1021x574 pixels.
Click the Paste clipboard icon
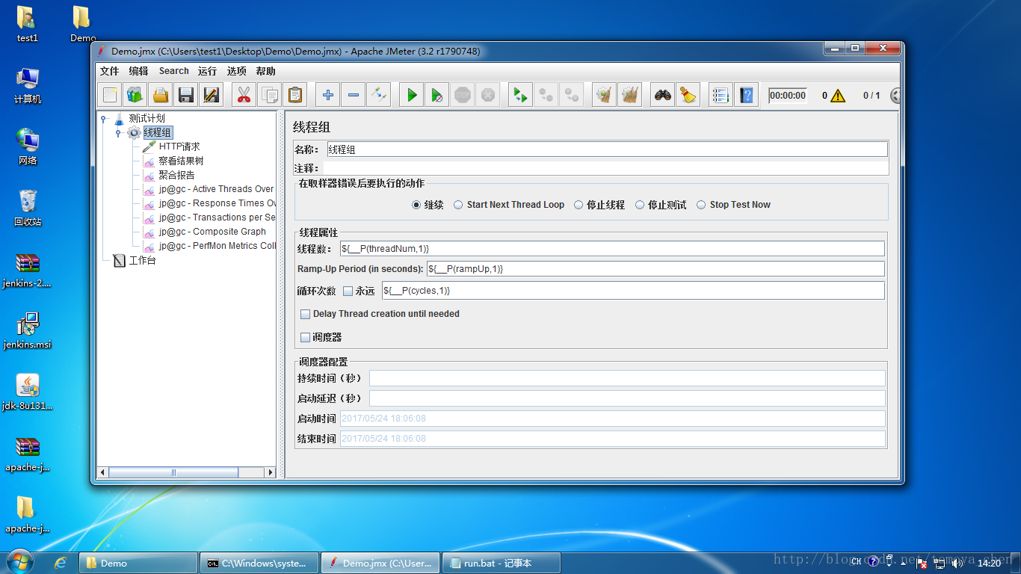tap(295, 95)
